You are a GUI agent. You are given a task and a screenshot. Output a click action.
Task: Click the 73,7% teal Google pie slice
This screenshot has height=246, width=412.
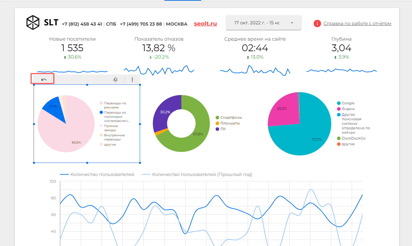pyautogui.click(x=308, y=134)
